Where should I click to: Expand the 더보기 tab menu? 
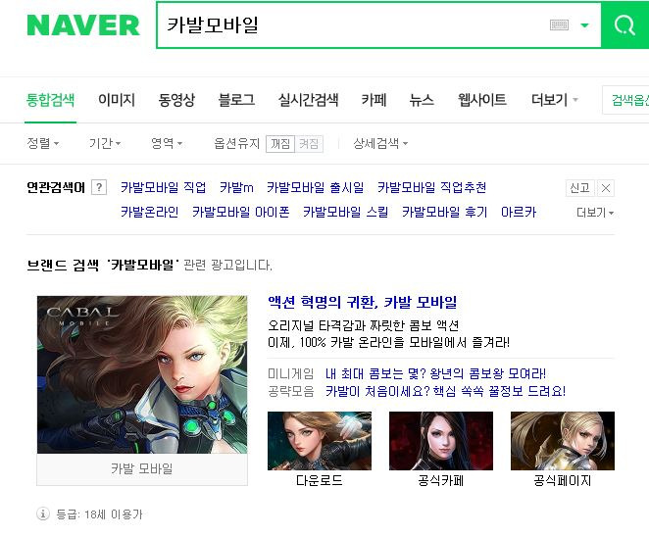555,100
